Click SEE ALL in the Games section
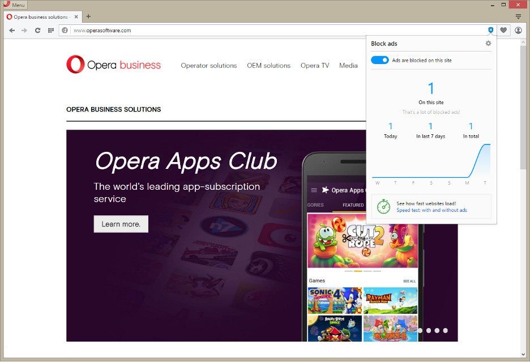The image size is (530, 362). pyautogui.click(x=409, y=281)
